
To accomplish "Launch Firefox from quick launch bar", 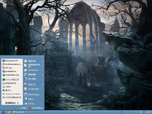I will coord(9,112).
